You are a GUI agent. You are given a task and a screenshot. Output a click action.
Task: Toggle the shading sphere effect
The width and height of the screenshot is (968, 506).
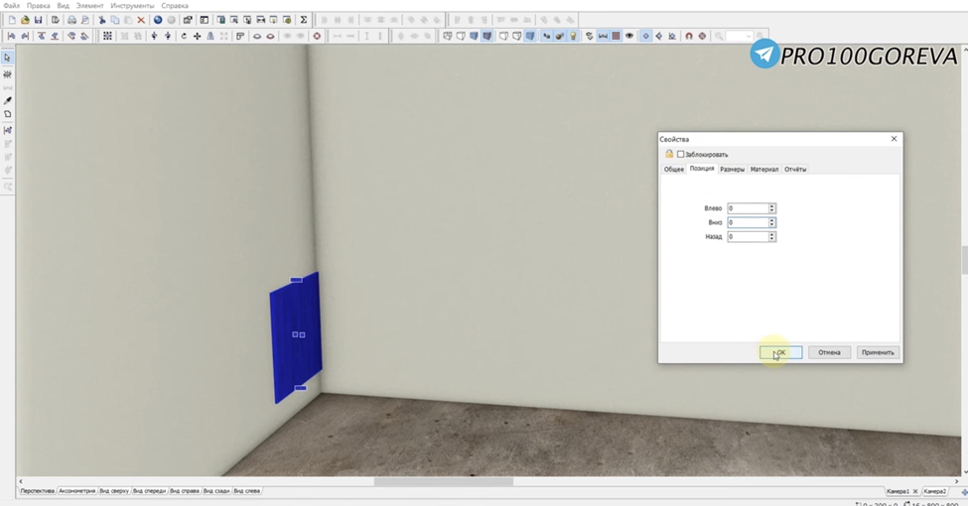point(560,36)
